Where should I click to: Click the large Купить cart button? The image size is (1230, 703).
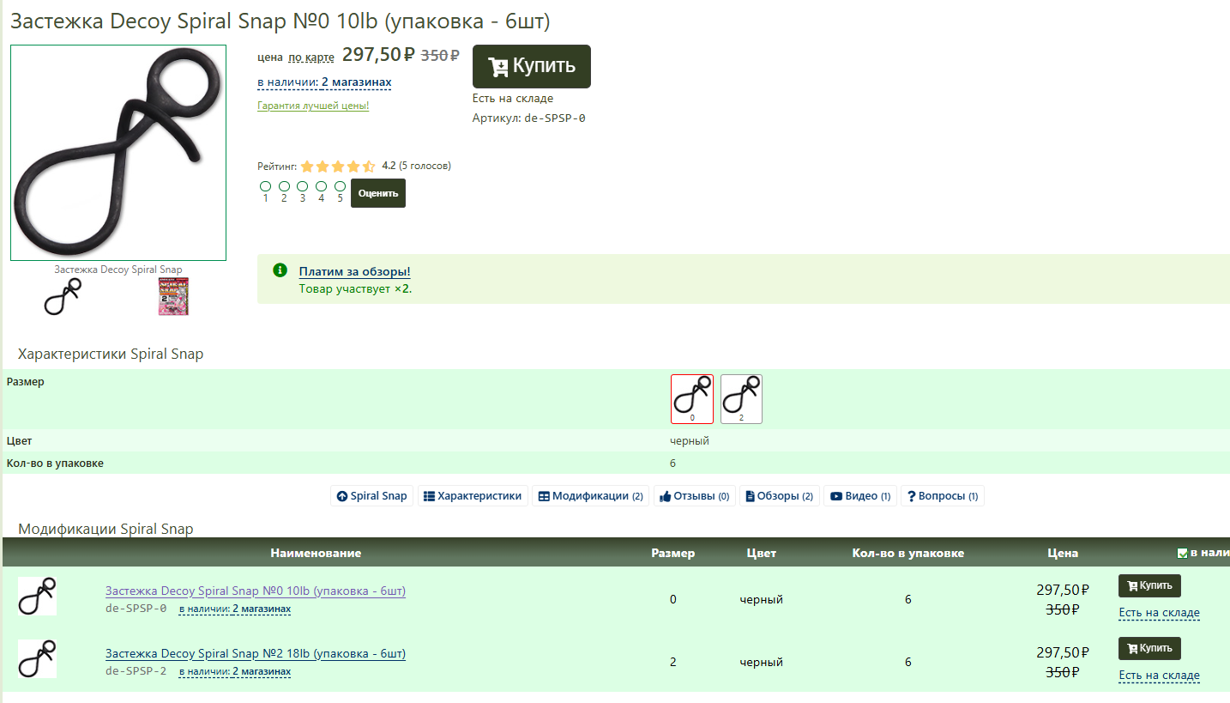(x=531, y=66)
